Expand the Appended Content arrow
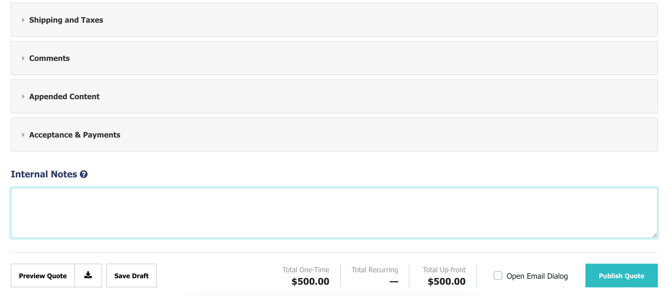 [x=23, y=97]
